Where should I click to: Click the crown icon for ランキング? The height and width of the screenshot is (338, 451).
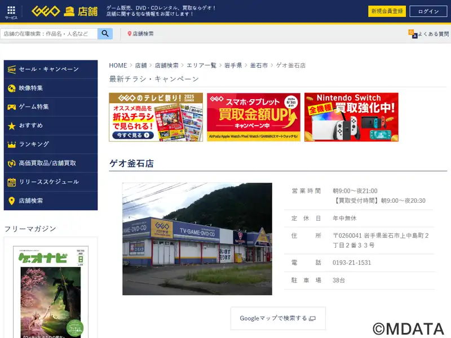(11, 145)
